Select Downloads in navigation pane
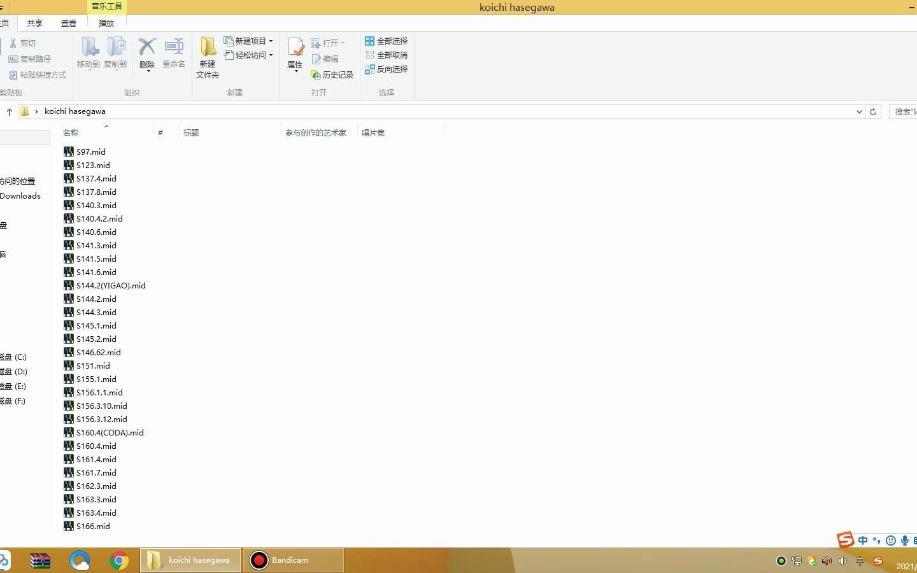 pos(20,196)
